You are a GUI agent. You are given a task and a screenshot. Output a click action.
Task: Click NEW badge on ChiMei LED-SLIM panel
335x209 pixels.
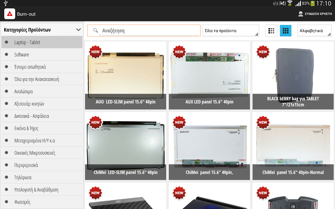pos(95,122)
